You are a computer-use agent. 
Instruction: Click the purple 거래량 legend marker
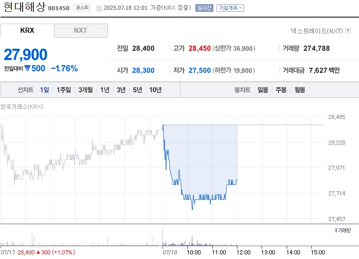tap(336, 230)
